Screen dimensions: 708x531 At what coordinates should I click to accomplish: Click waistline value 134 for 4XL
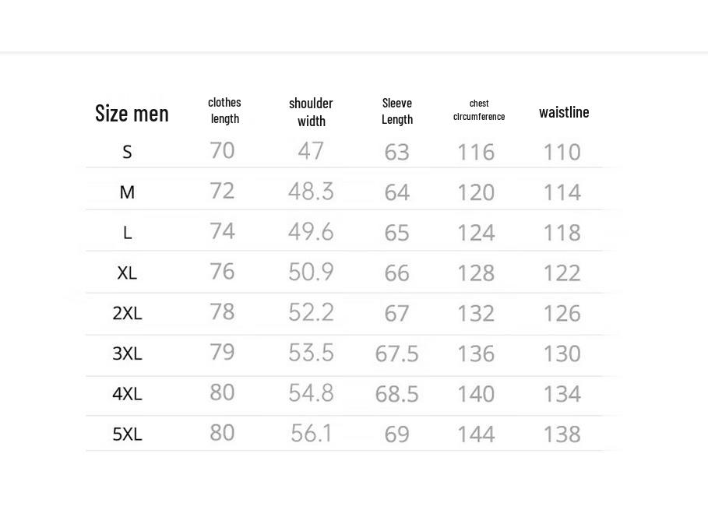(x=562, y=394)
